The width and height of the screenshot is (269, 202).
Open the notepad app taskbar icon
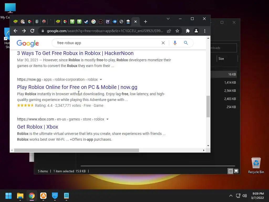[x=66, y=196]
